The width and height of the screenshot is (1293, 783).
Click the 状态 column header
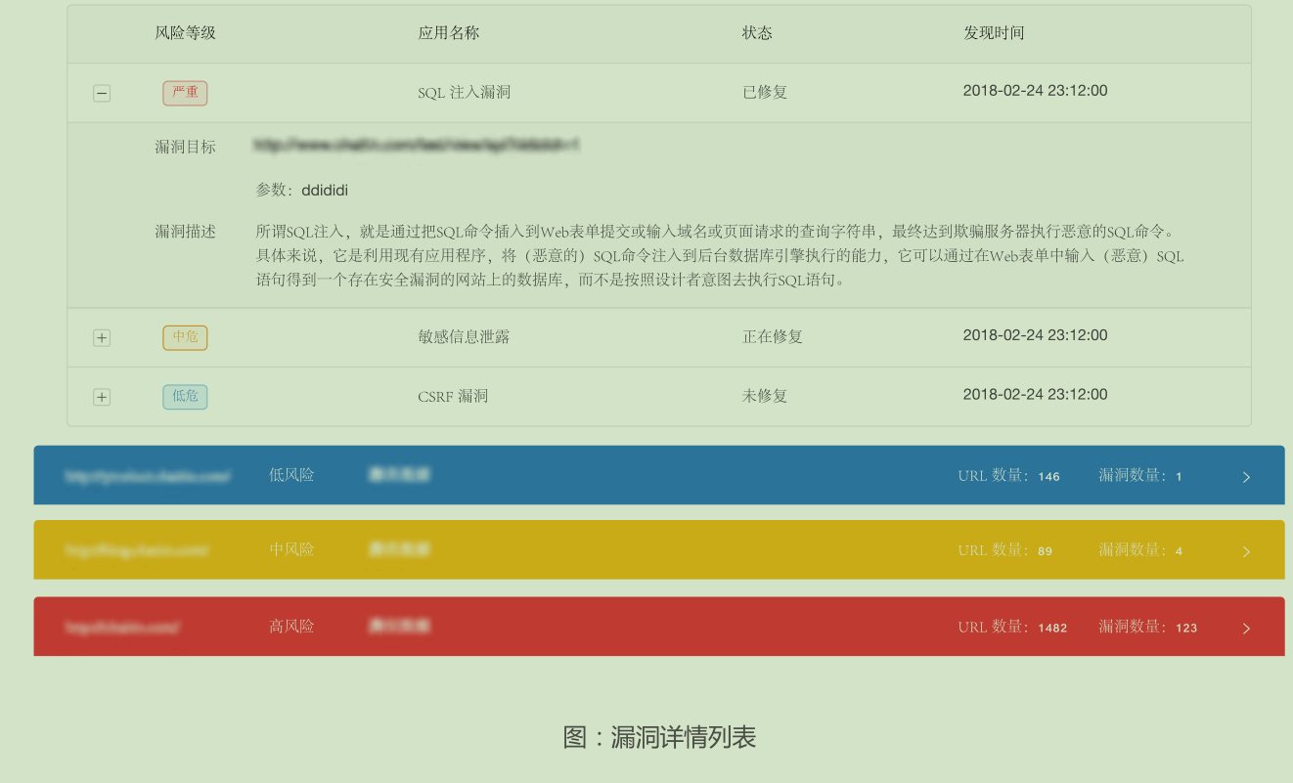757,33
